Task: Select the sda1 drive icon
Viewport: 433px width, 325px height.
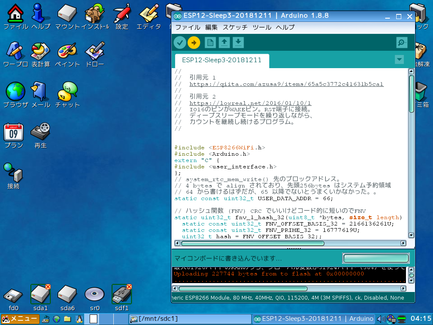Action: (40, 298)
